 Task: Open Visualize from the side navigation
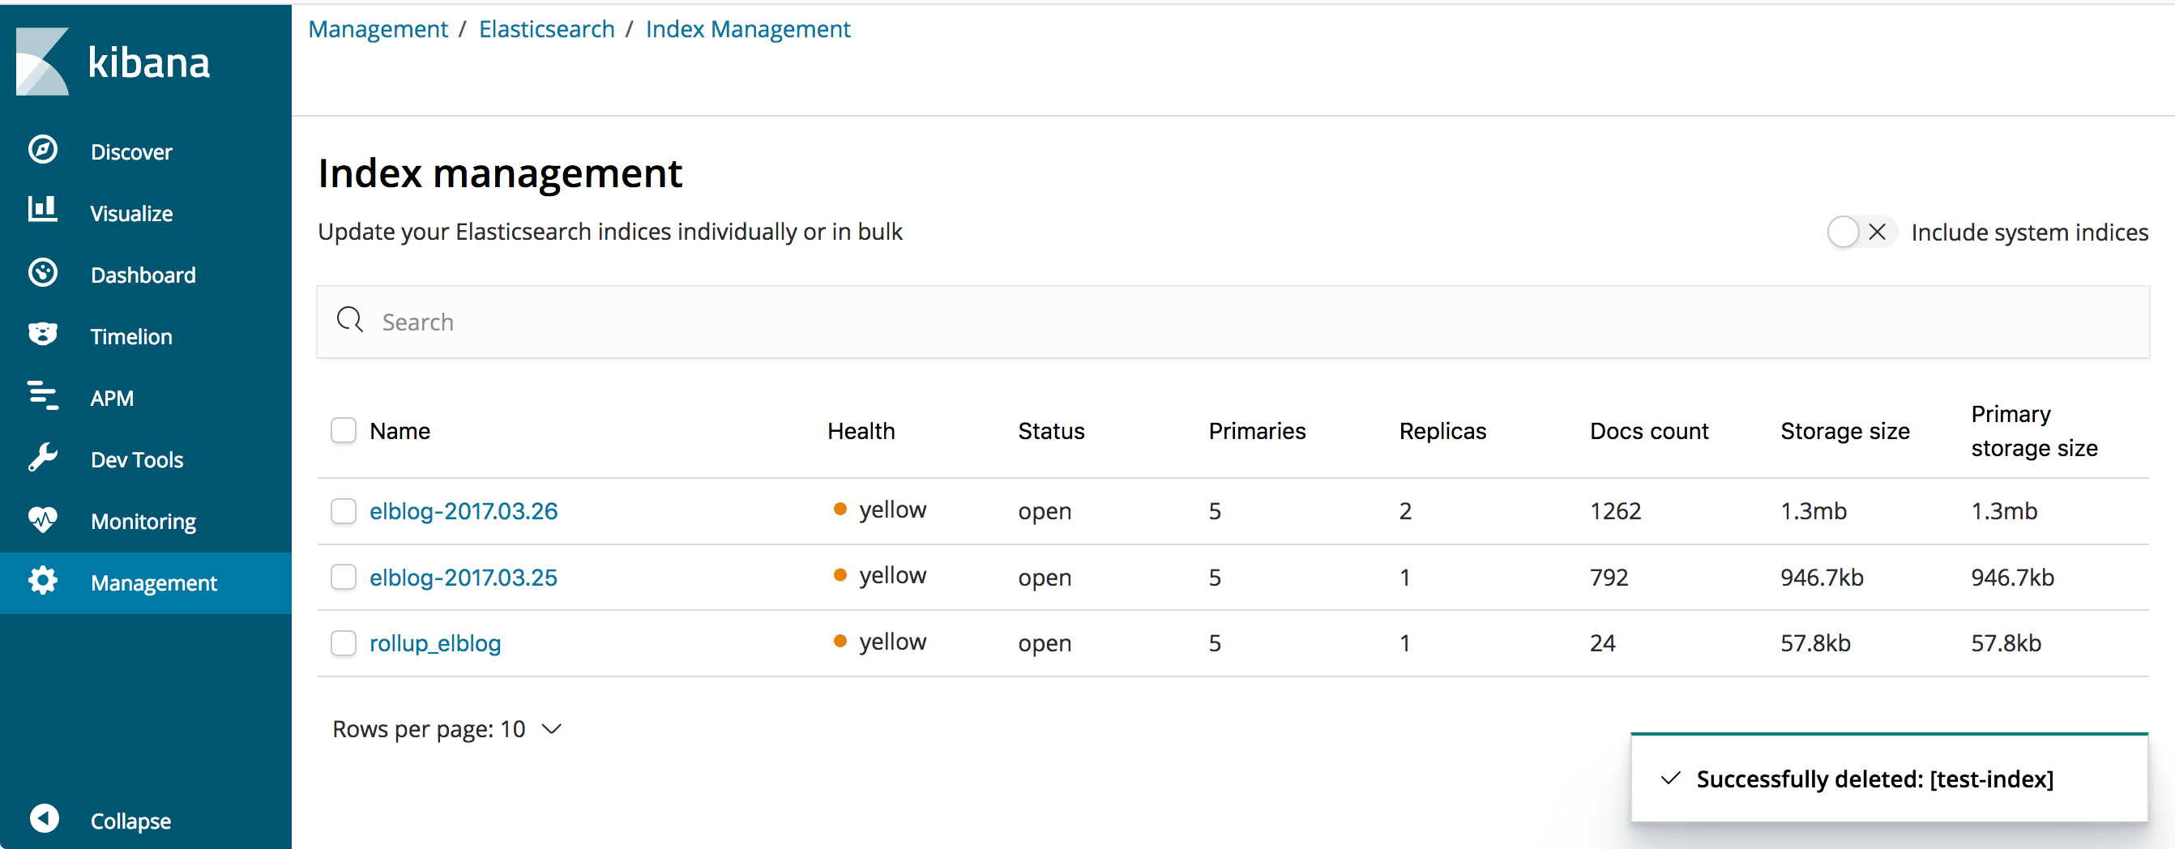[x=132, y=214]
